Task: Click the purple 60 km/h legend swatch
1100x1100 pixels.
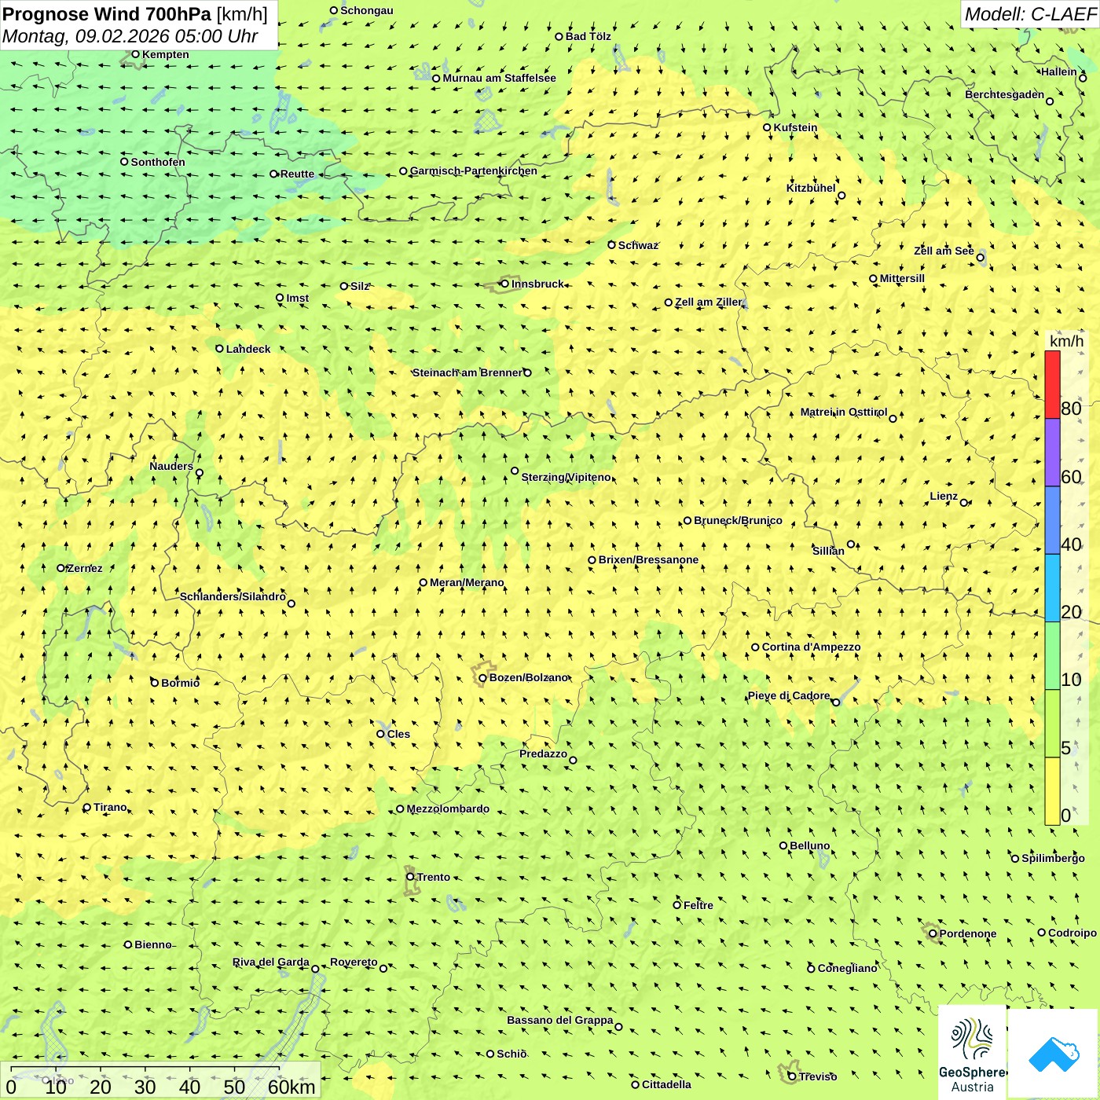Action: click(x=1052, y=453)
